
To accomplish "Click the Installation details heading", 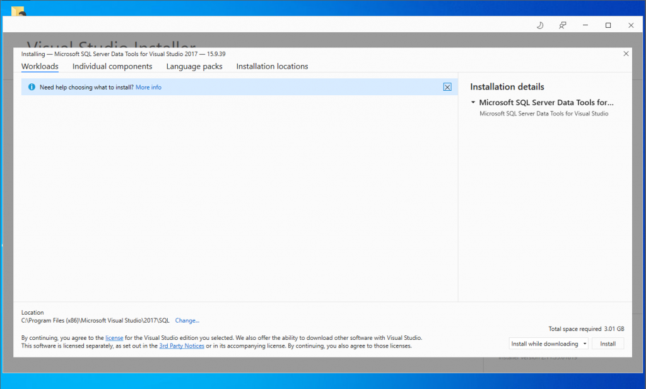I will [507, 87].
